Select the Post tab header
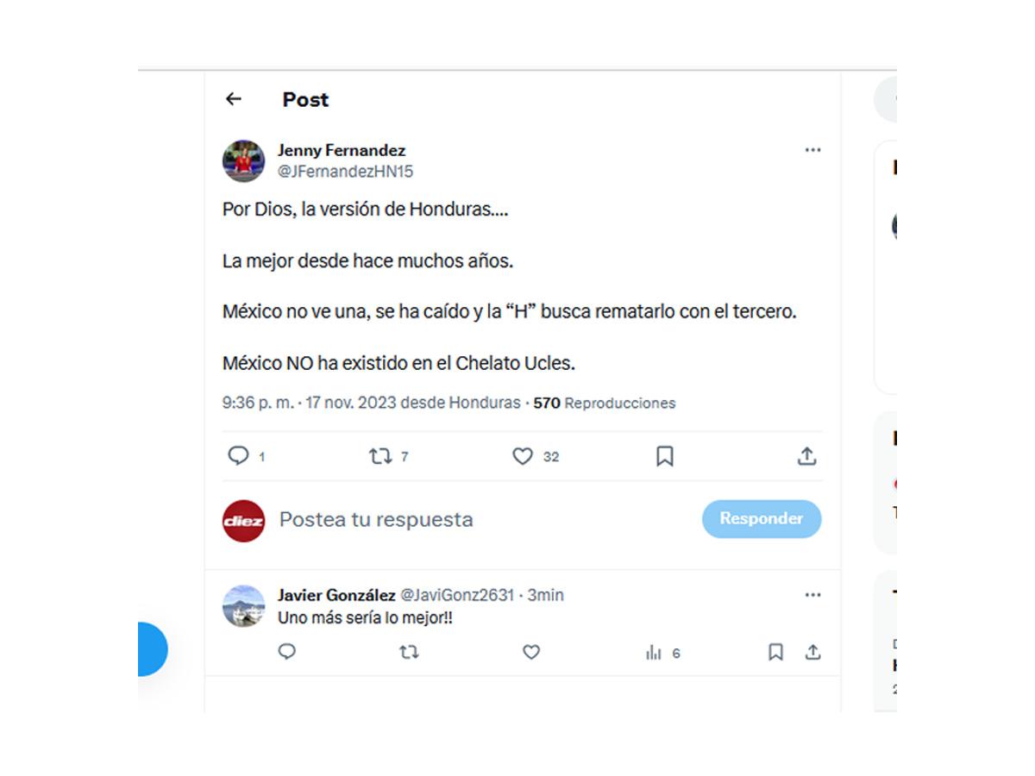 coord(304,99)
